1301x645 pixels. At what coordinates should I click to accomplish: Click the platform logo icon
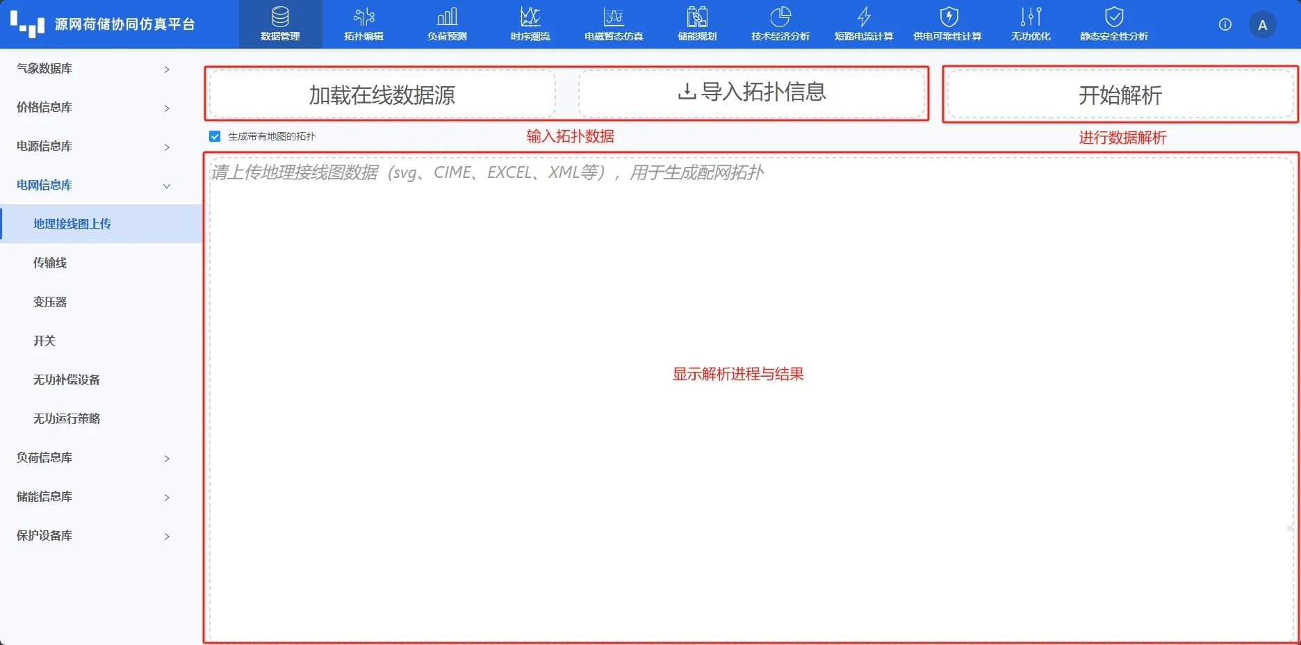(27, 24)
